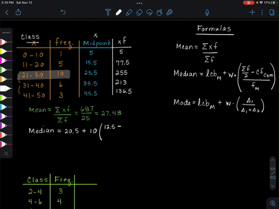This screenshot has width=279, height=209.
Task: Select the Text tool
Action: (108, 12)
